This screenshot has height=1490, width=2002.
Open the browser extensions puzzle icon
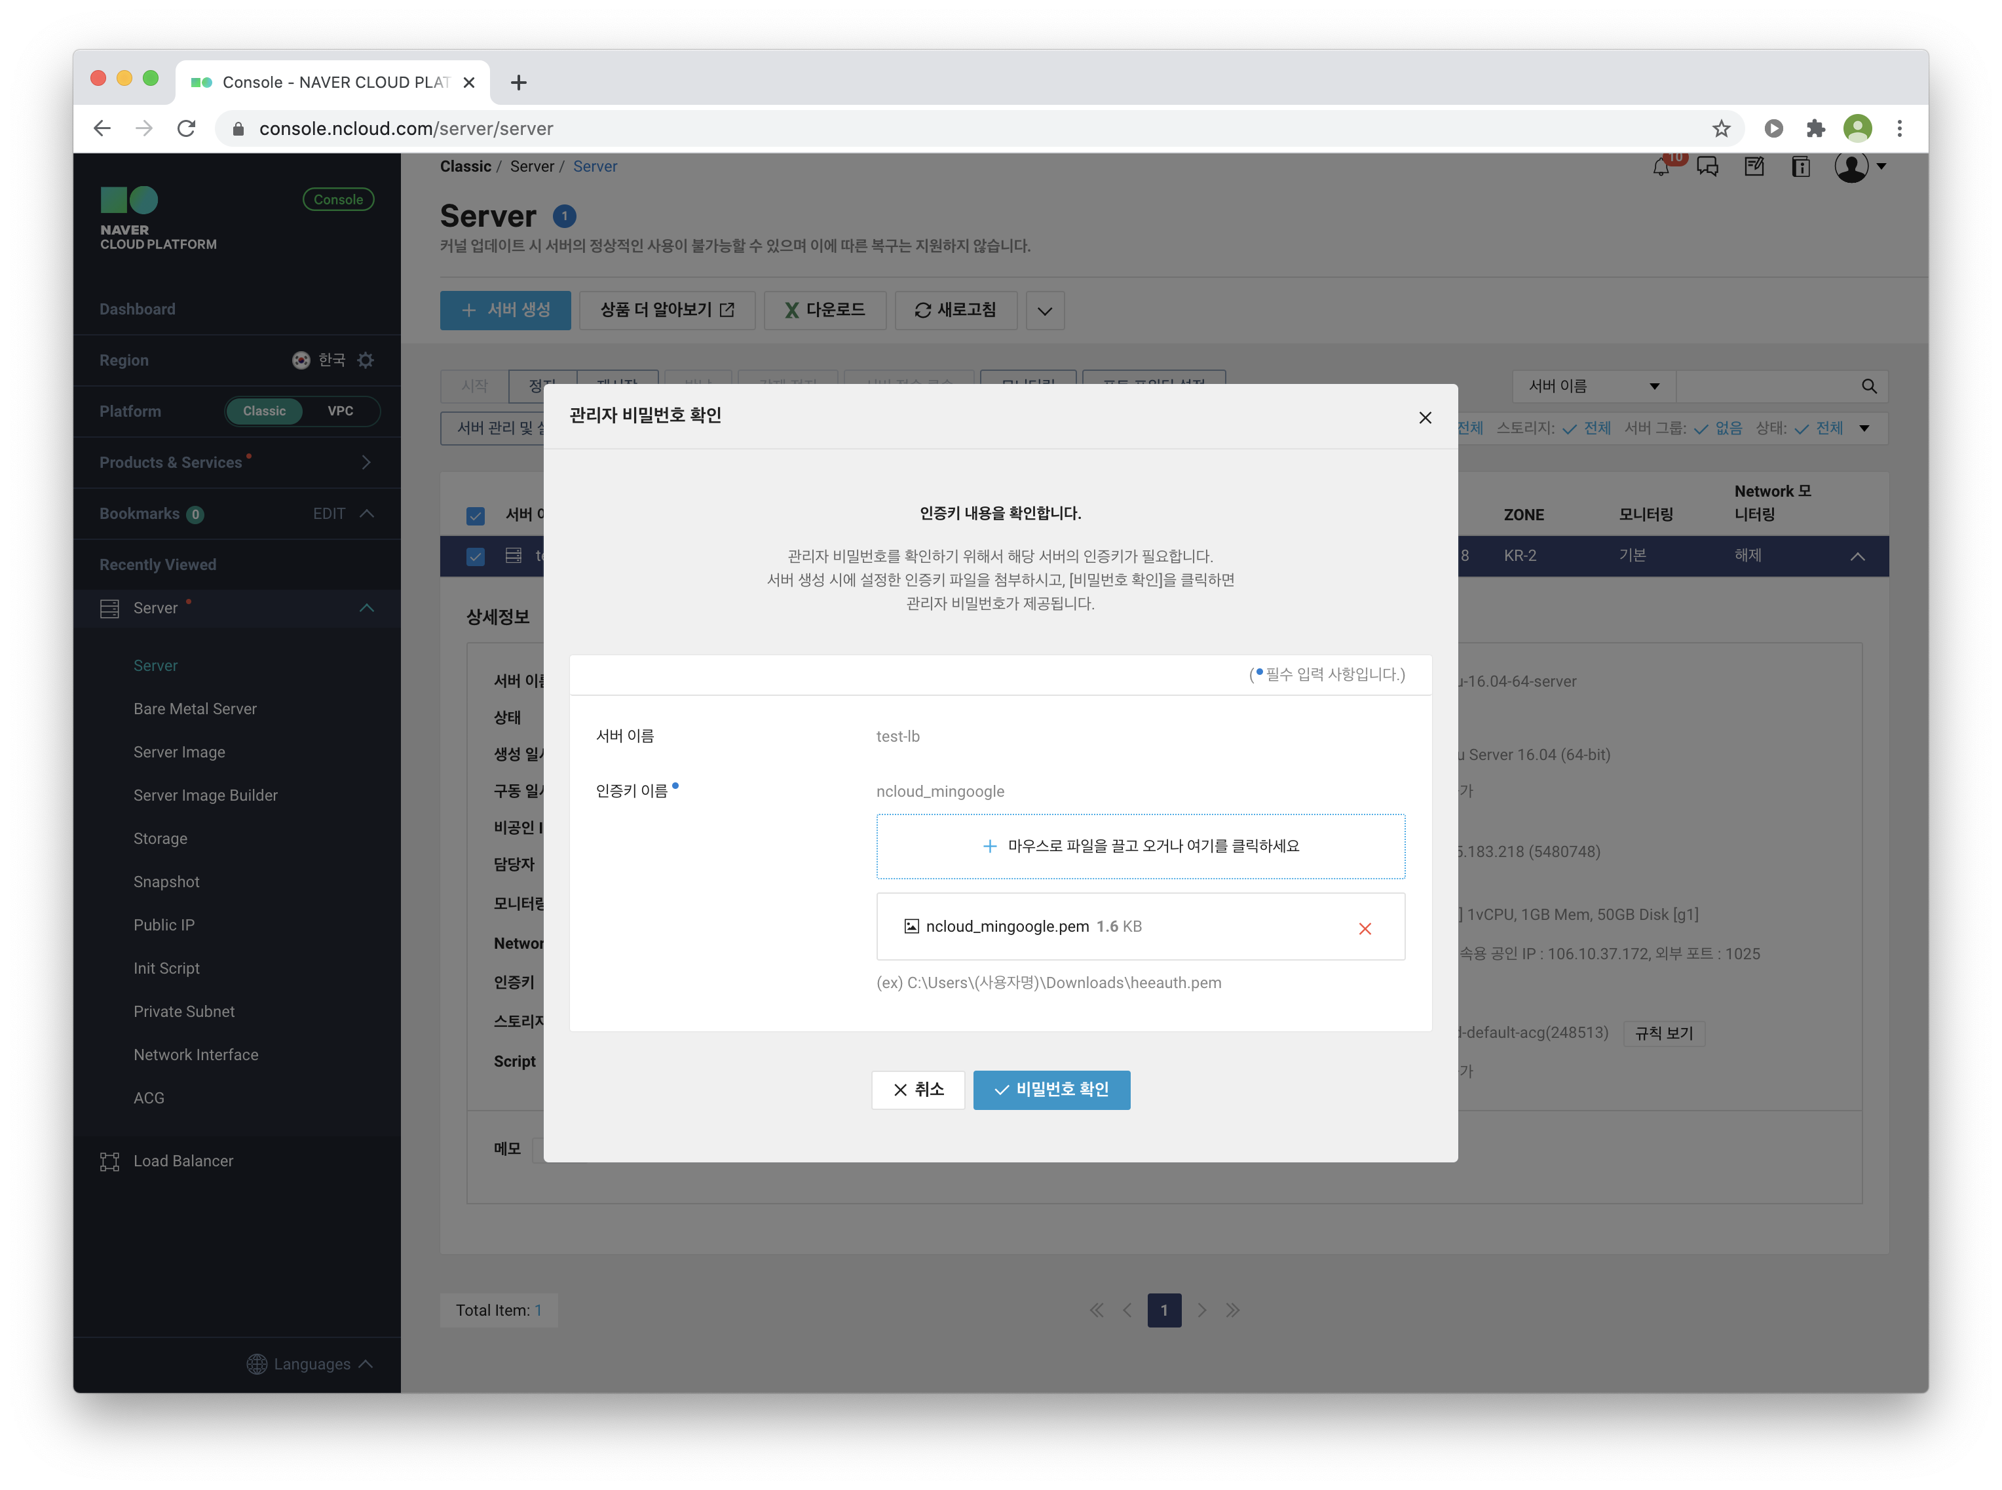(x=1815, y=129)
